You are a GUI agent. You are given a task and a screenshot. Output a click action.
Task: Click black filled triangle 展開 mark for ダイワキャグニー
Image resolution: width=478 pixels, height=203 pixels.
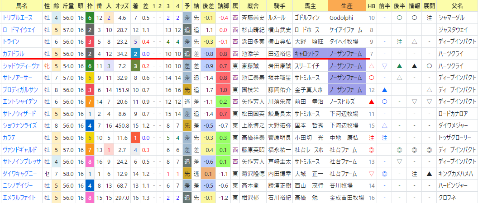coord(429,174)
